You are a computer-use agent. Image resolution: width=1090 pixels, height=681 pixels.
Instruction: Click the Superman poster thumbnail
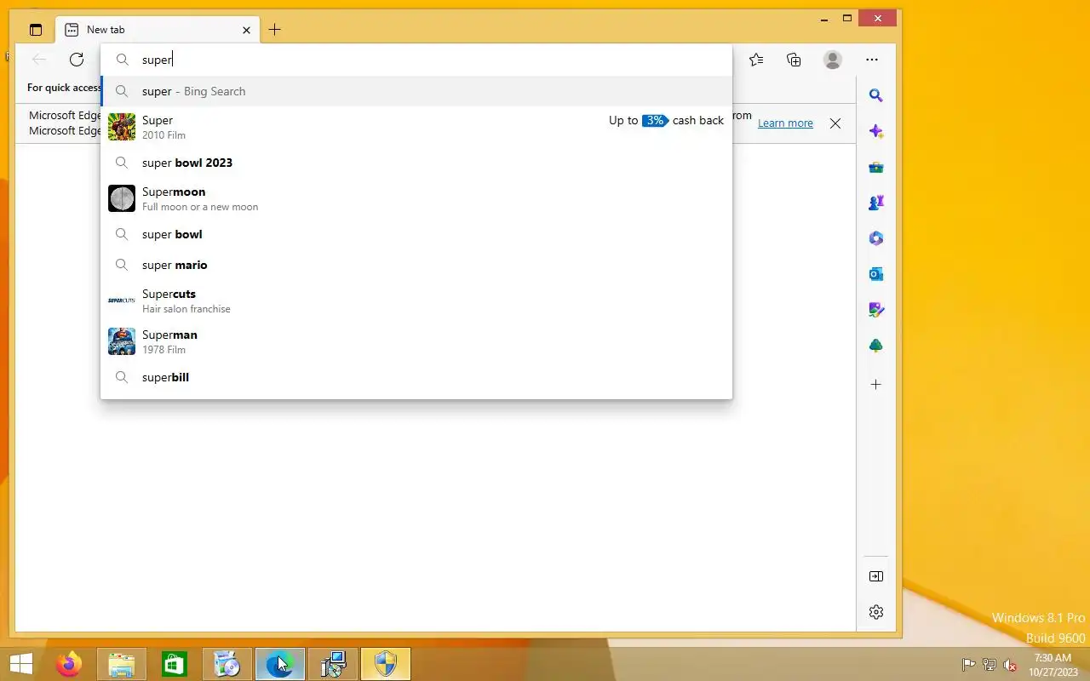[x=122, y=341]
